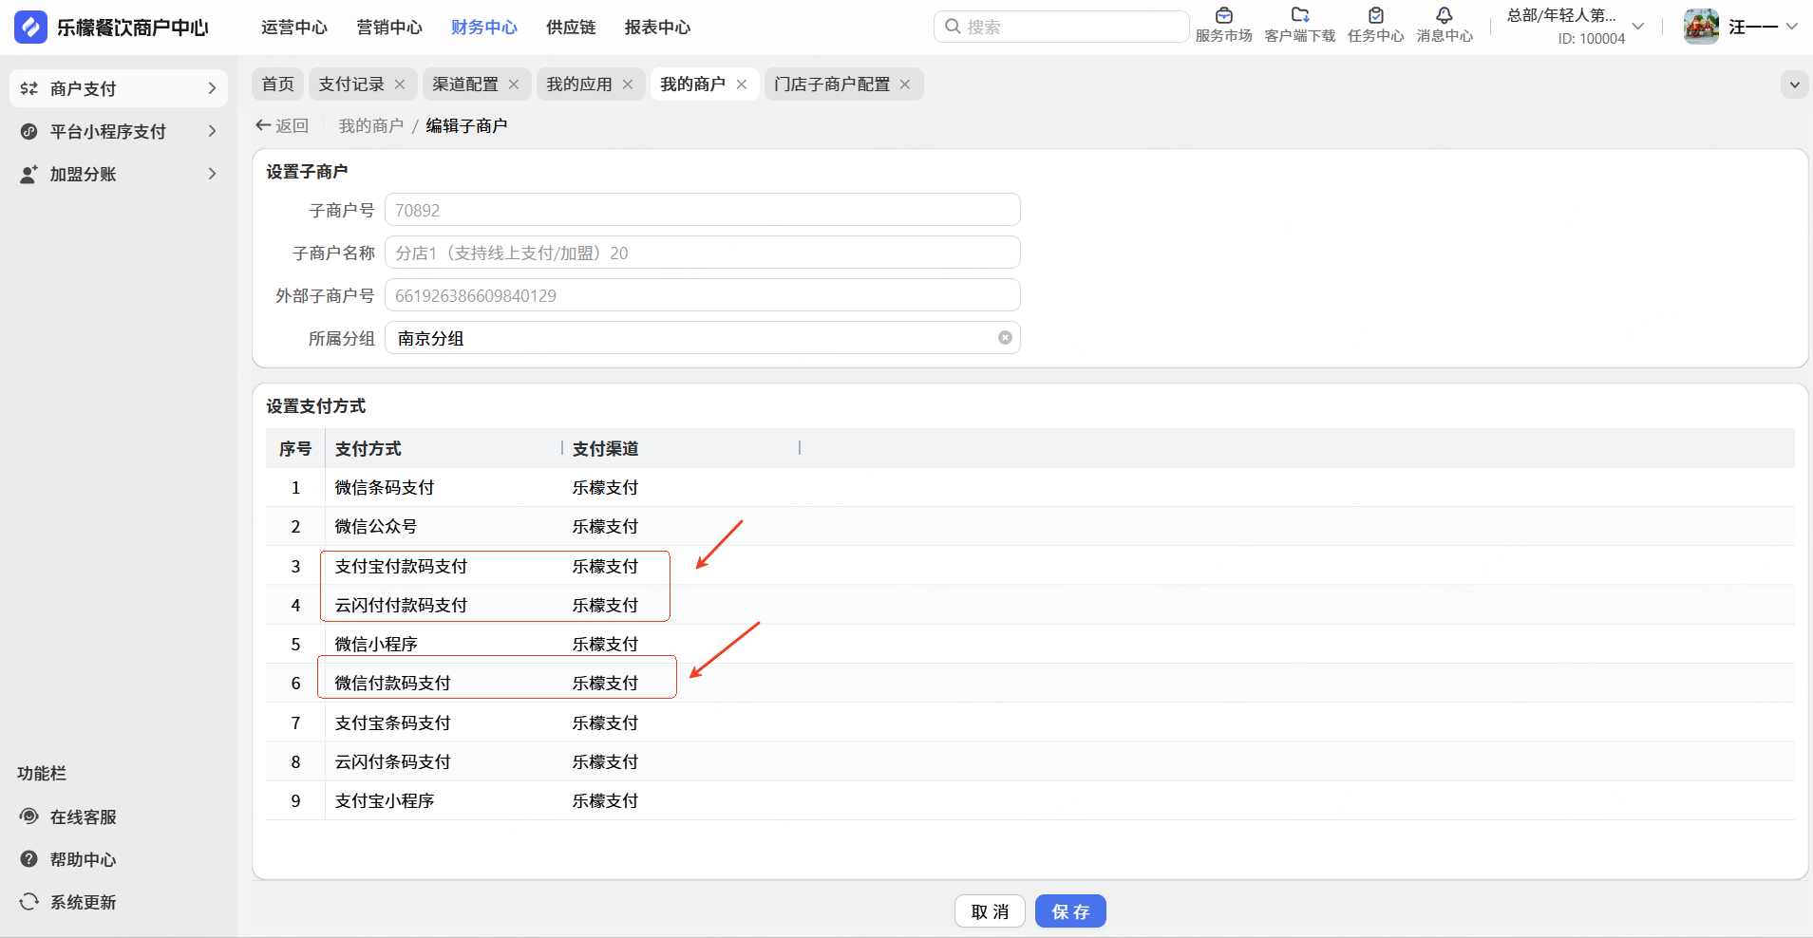Click the 子商户名称 input field

click(703, 253)
